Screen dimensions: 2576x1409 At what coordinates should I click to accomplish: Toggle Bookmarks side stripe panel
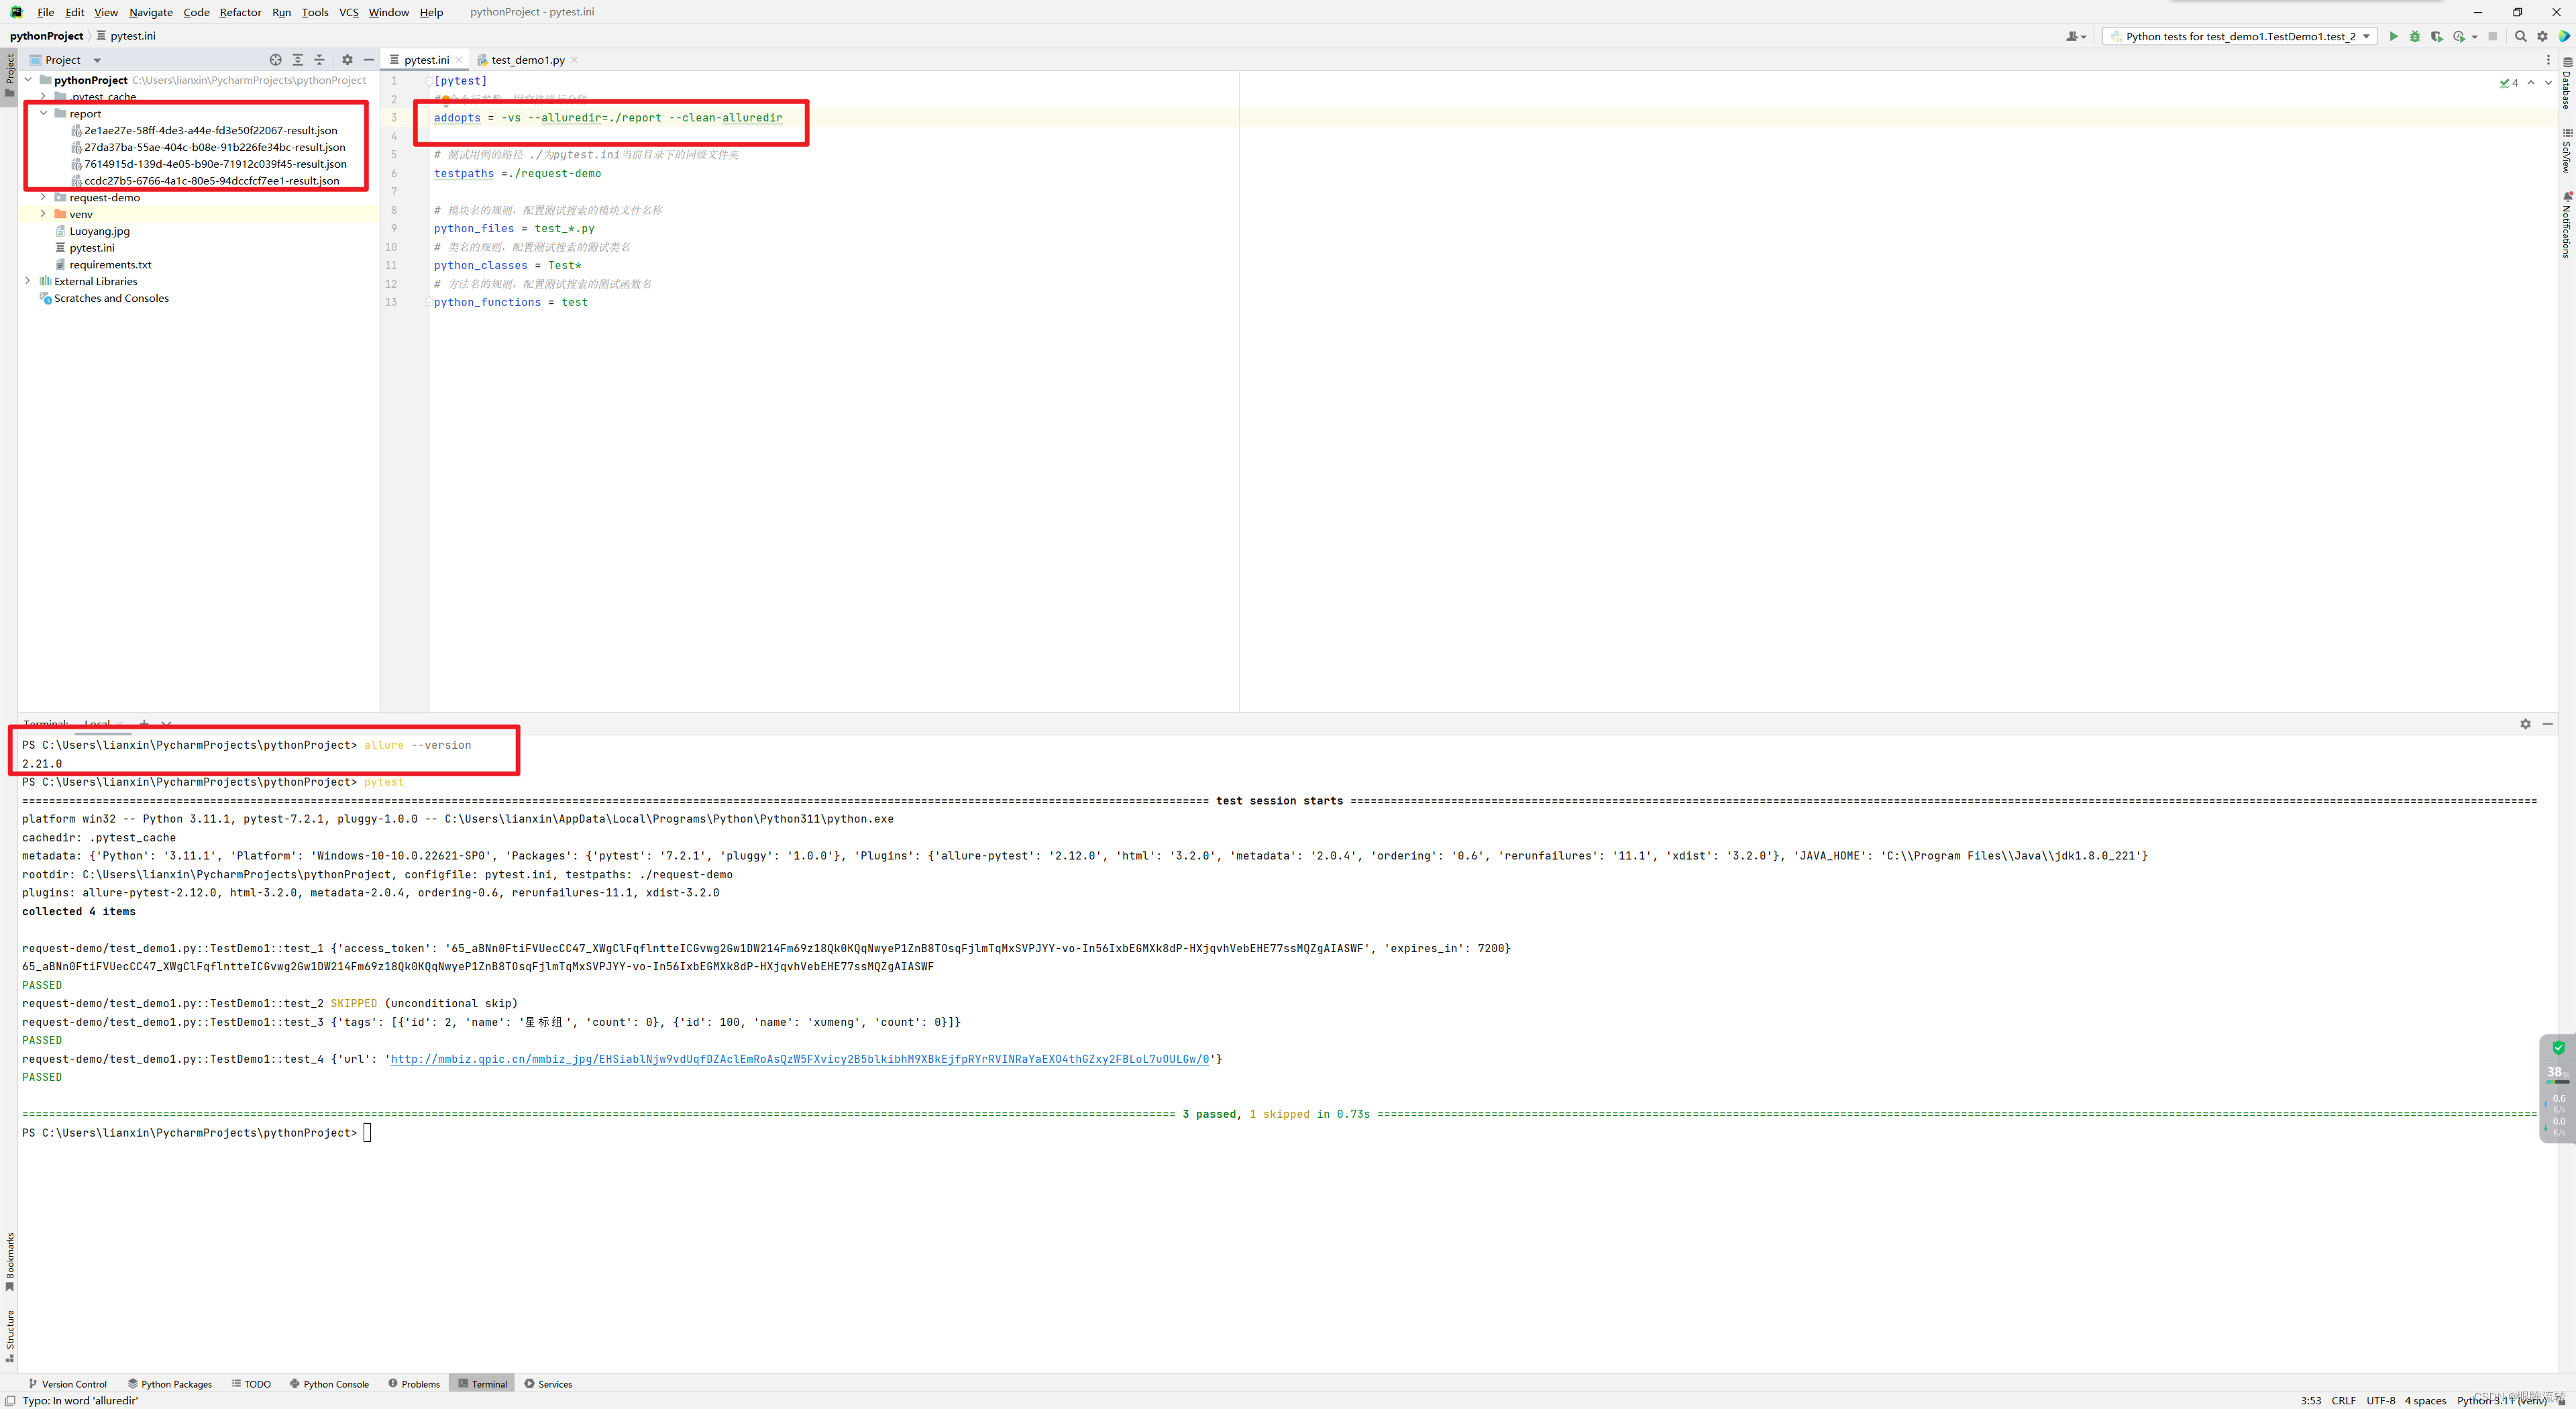coord(10,1261)
